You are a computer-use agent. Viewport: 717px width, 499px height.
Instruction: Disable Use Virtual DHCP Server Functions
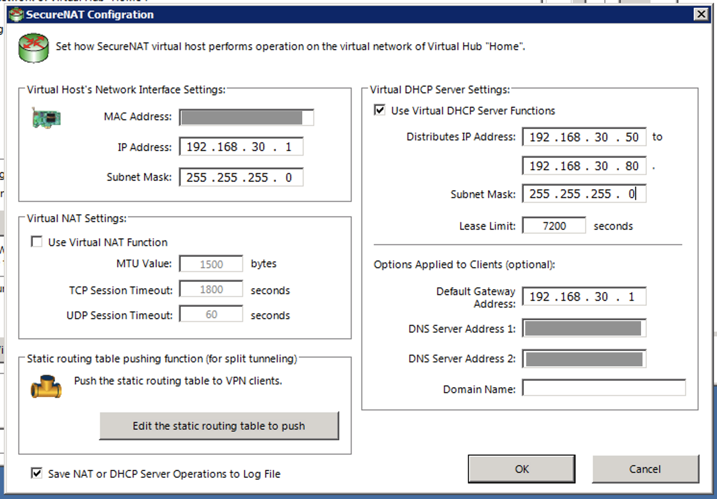coord(380,110)
